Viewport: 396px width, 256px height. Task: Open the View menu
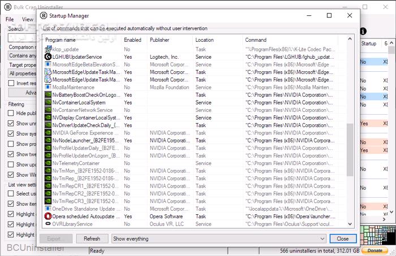point(28,19)
